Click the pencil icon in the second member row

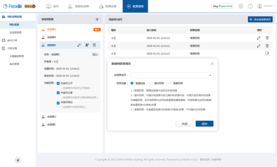click(258, 46)
